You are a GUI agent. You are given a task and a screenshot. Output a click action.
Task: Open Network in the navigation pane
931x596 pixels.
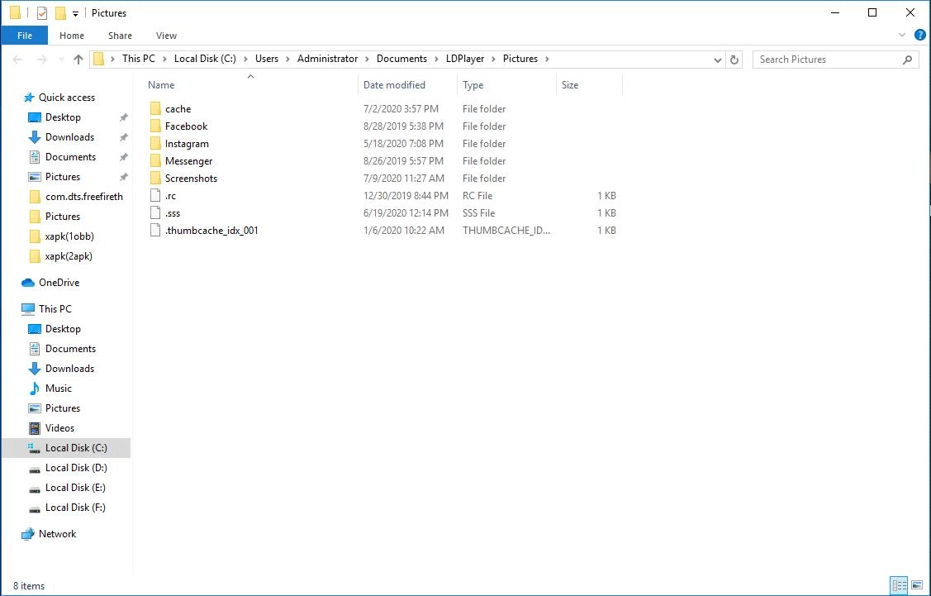[58, 533]
